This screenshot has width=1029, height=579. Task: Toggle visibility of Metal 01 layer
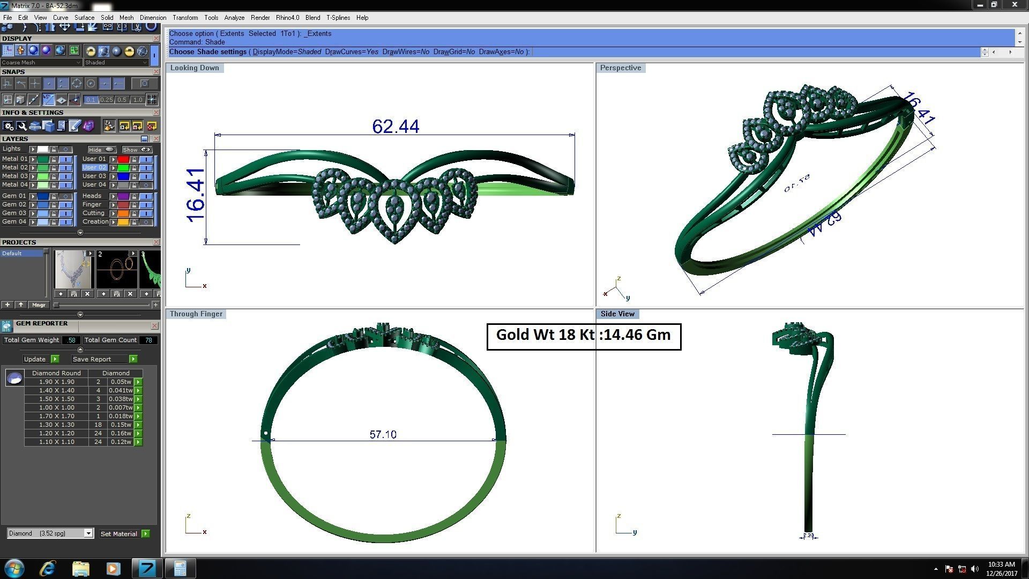pyautogui.click(x=65, y=159)
